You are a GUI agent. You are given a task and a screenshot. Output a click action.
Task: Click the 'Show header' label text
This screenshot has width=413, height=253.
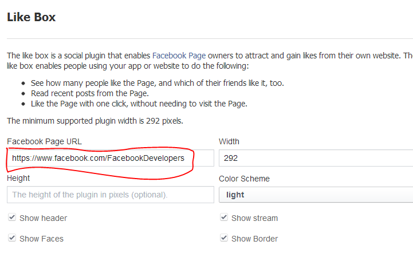coord(43,218)
